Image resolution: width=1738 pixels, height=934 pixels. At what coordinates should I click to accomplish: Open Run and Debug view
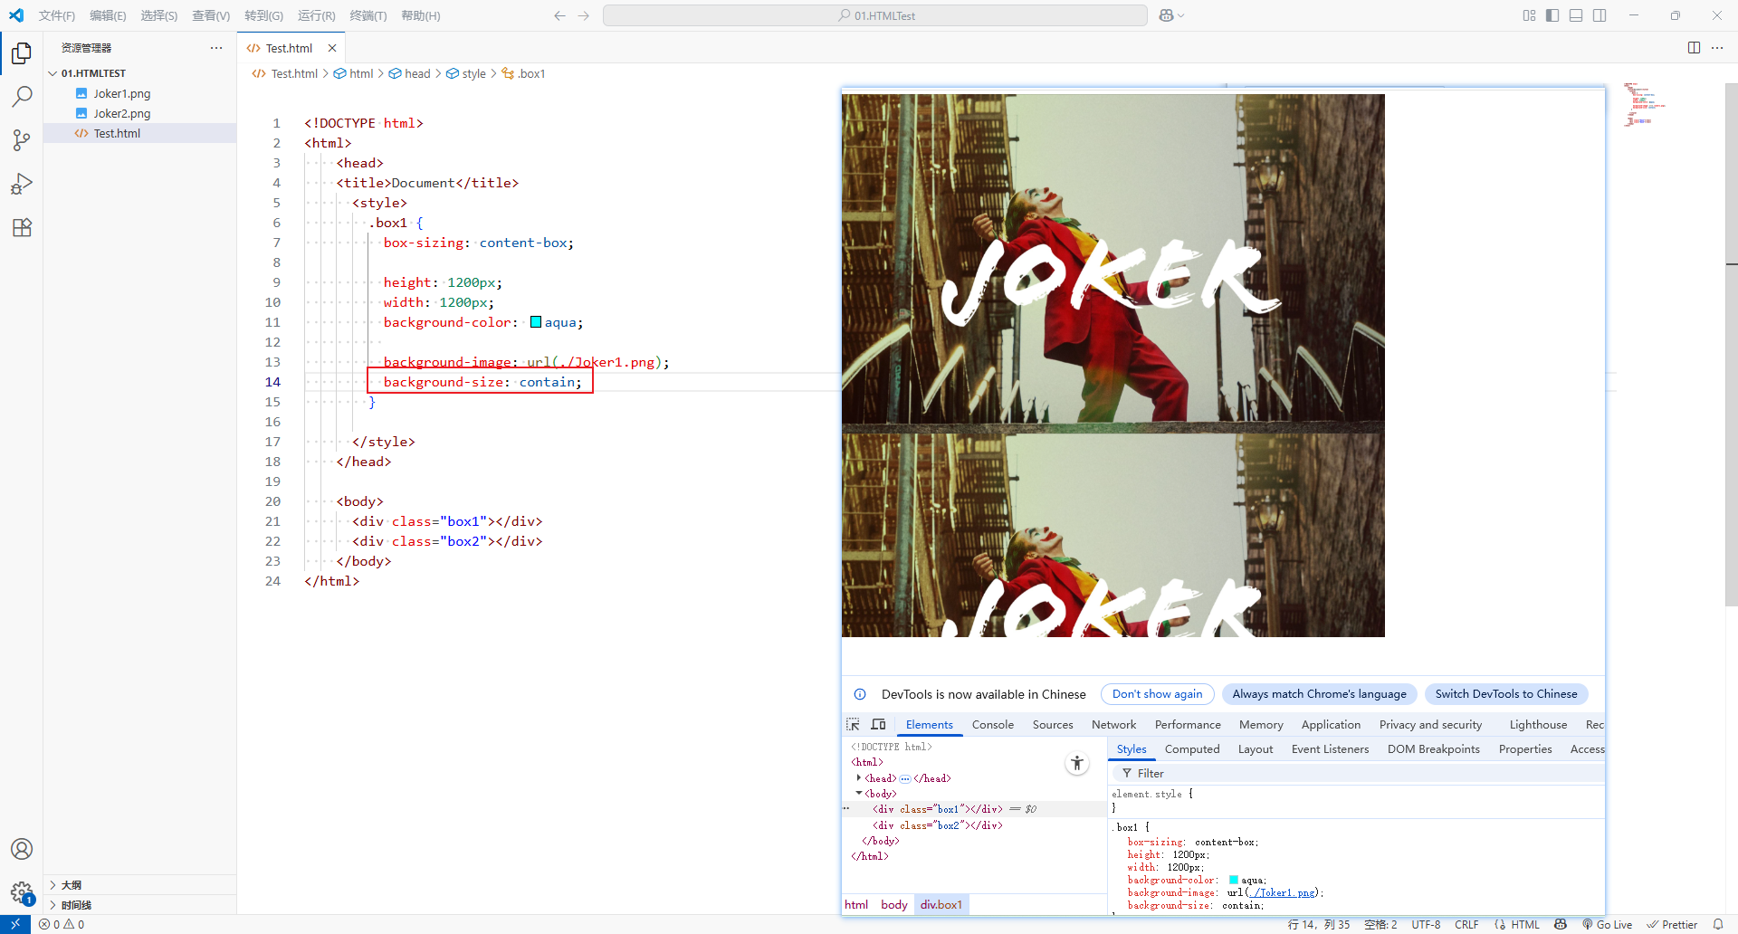tap(22, 184)
